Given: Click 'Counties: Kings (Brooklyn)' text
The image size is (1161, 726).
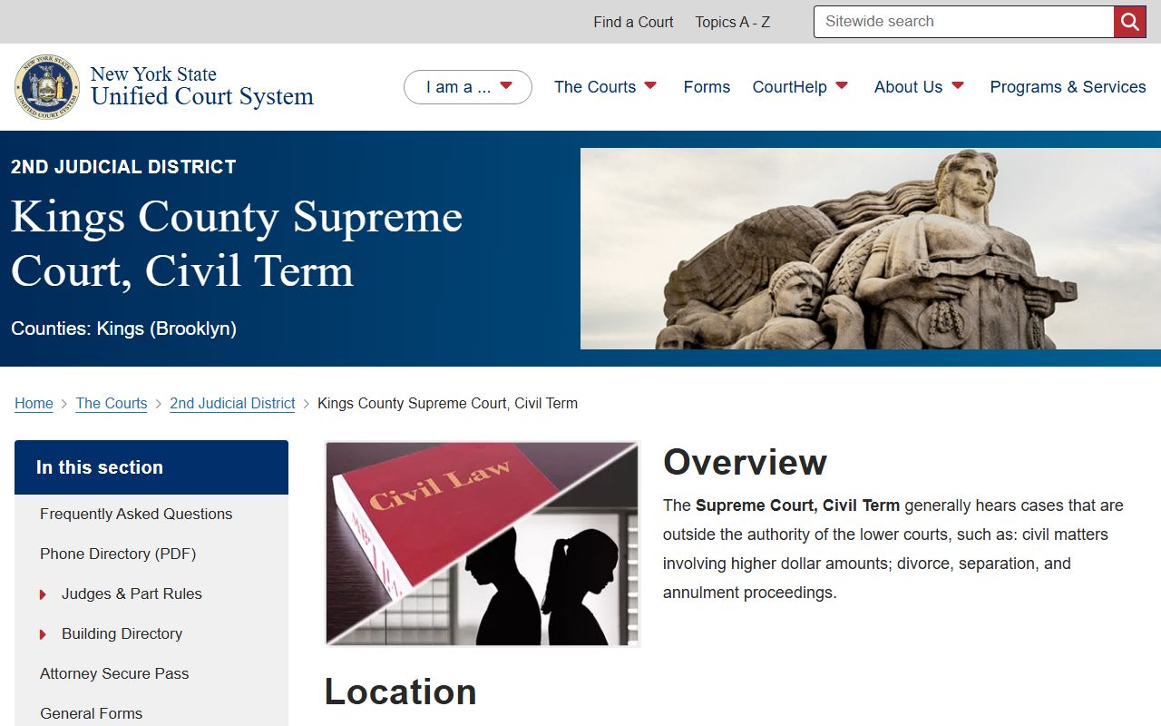Looking at the screenshot, I should (x=123, y=329).
